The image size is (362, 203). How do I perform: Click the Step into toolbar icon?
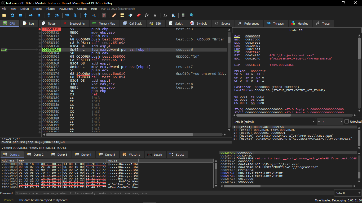pos(49,15)
